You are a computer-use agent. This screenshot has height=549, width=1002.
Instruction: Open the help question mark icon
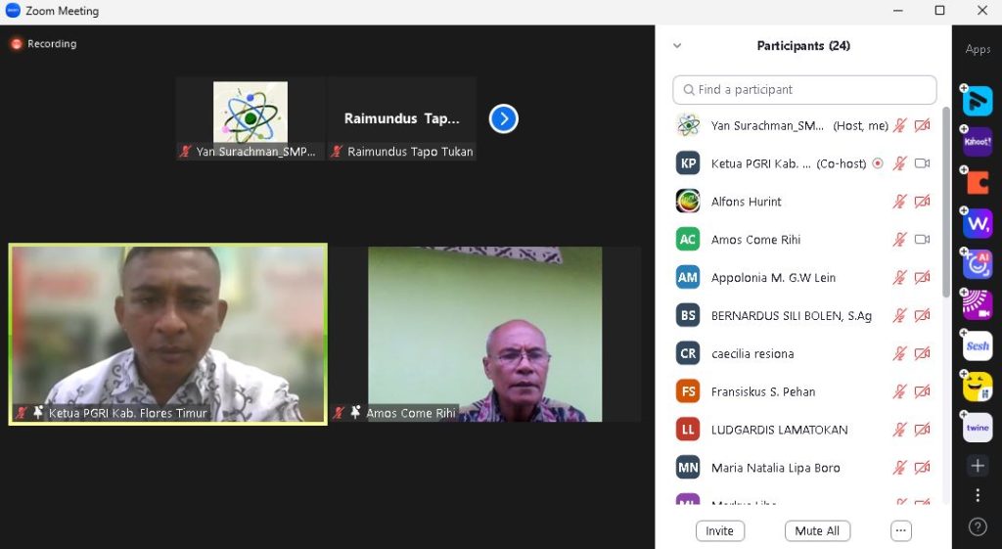[x=977, y=526]
